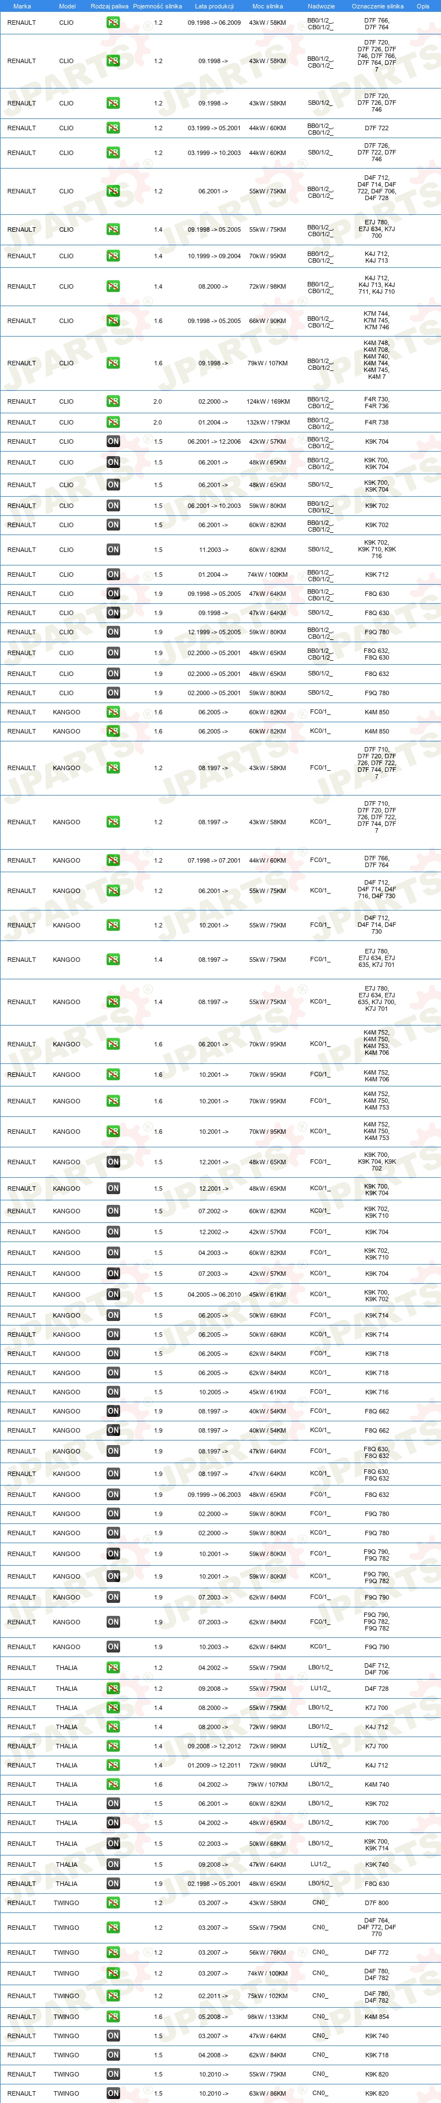
Task: Click the PB icon in Twingo 74kW / 100KM row
Action: [x=113, y=1973]
